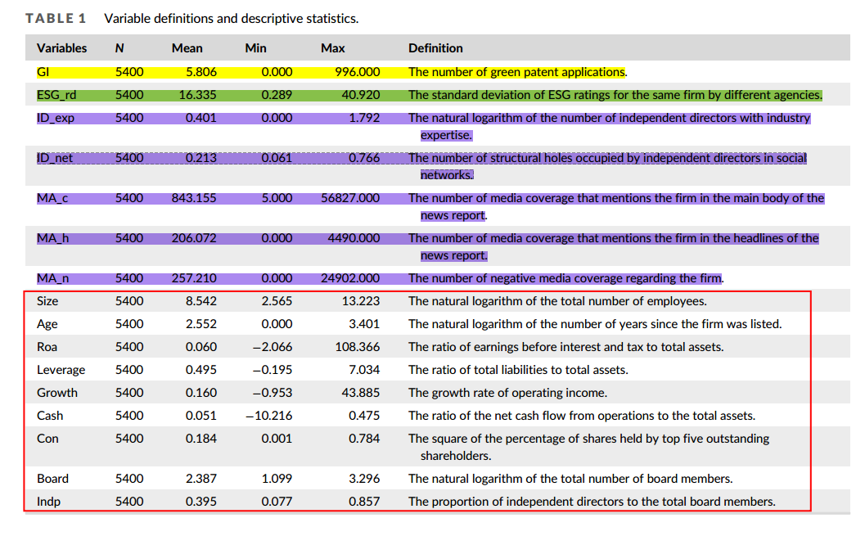Click the ESG_rd max value 40.920
Screen dimensions: 856x536
coord(361,95)
